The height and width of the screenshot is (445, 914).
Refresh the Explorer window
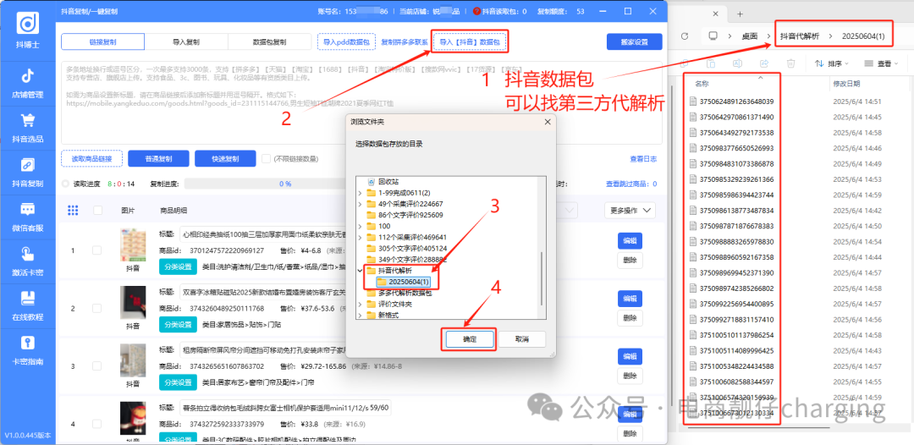click(x=685, y=36)
